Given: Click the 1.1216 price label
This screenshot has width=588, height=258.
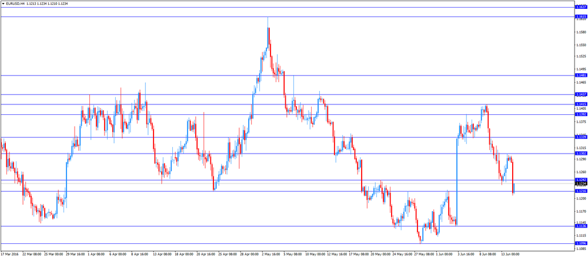Looking at the screenshot, I should [x=581, y=191].
